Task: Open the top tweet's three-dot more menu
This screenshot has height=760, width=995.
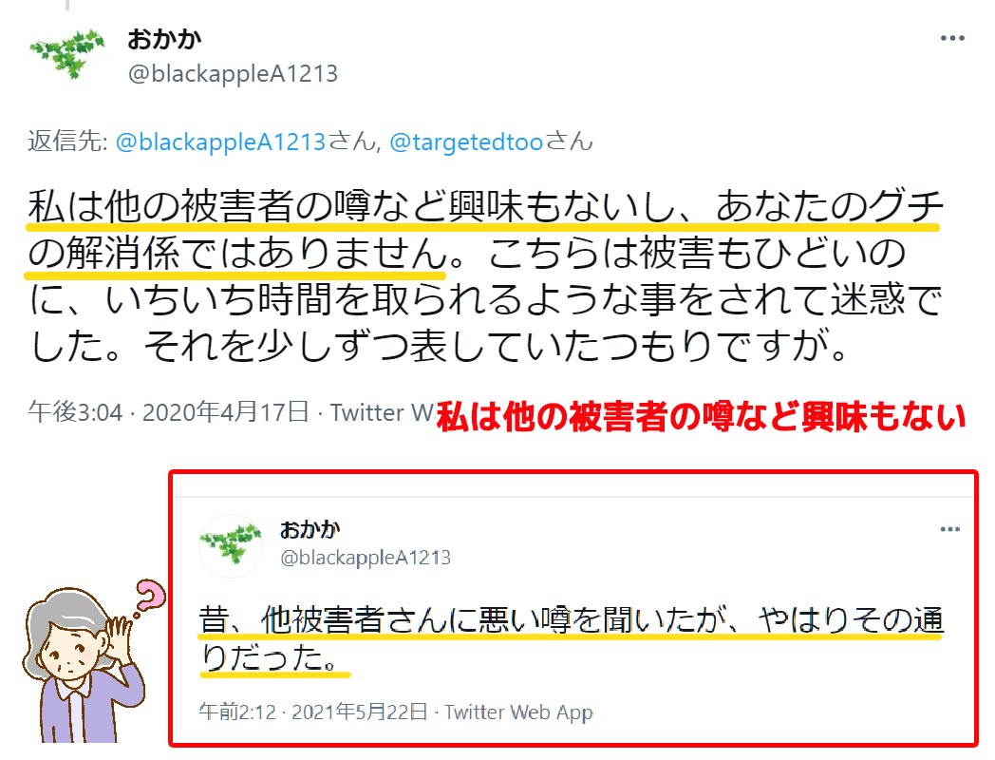Action: point(952,39)
